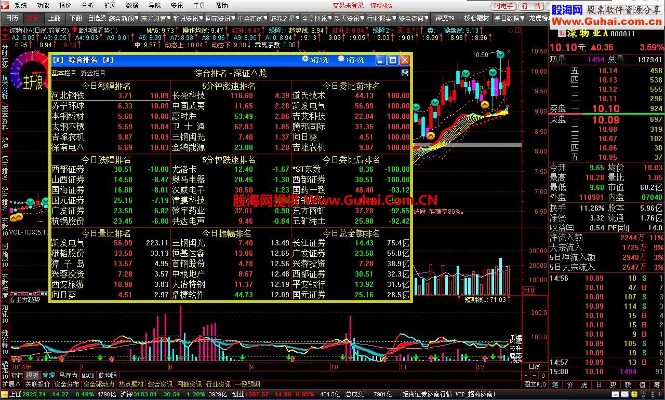Select 凯发电气 in 今日量比排名
This screenshot has height=400, width=665.
coord(68,243)
